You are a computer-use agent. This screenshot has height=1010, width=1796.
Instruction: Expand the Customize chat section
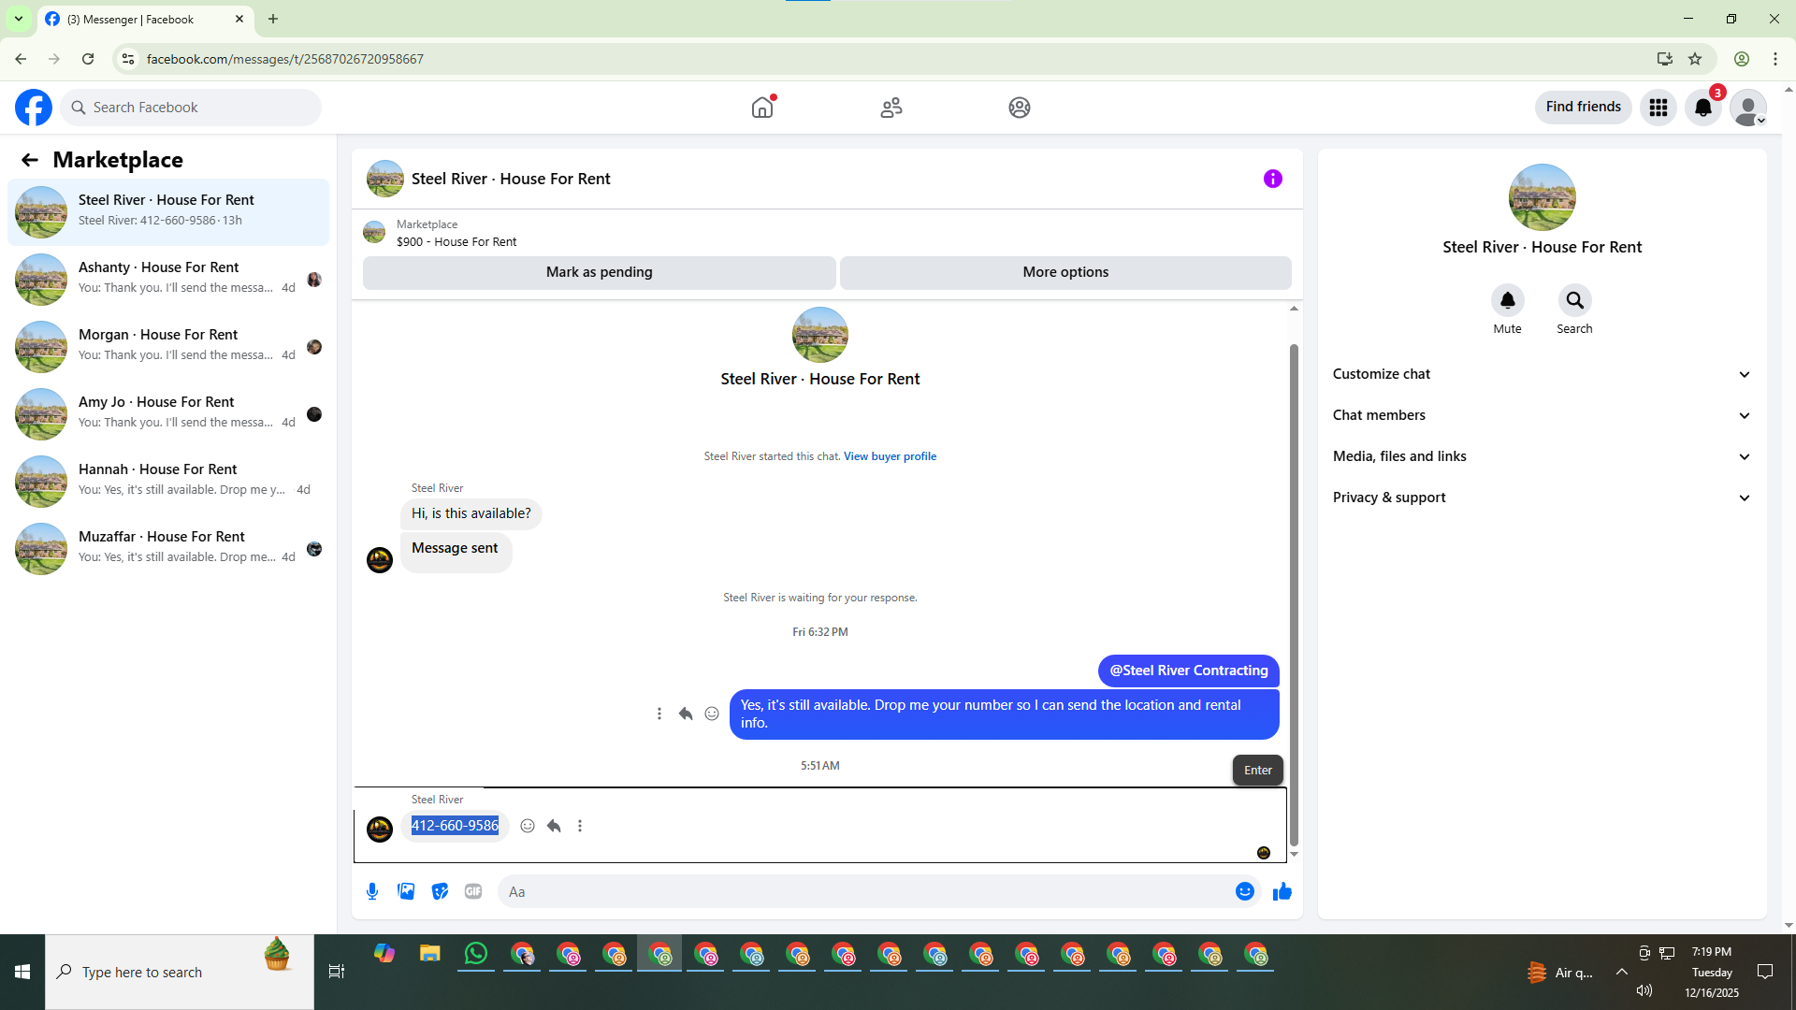(1542, 374)
